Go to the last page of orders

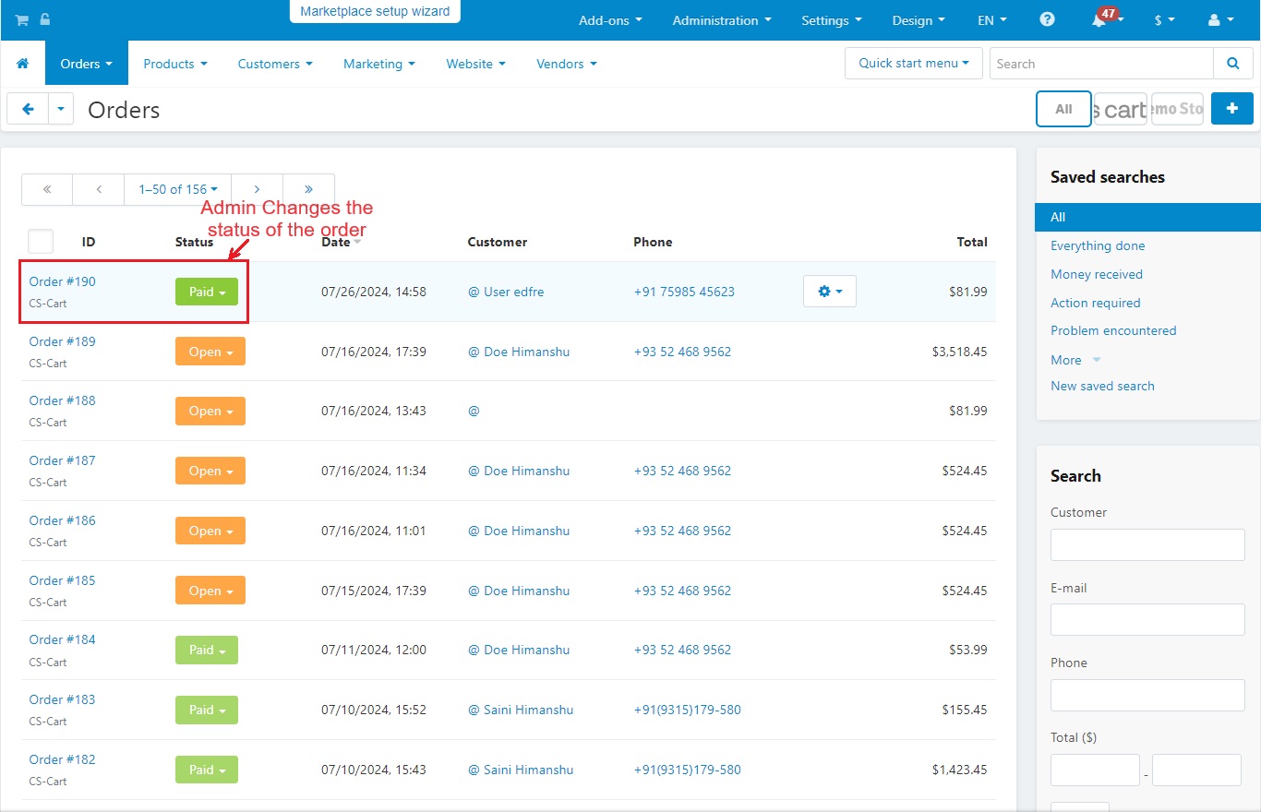tap(308, 189)
